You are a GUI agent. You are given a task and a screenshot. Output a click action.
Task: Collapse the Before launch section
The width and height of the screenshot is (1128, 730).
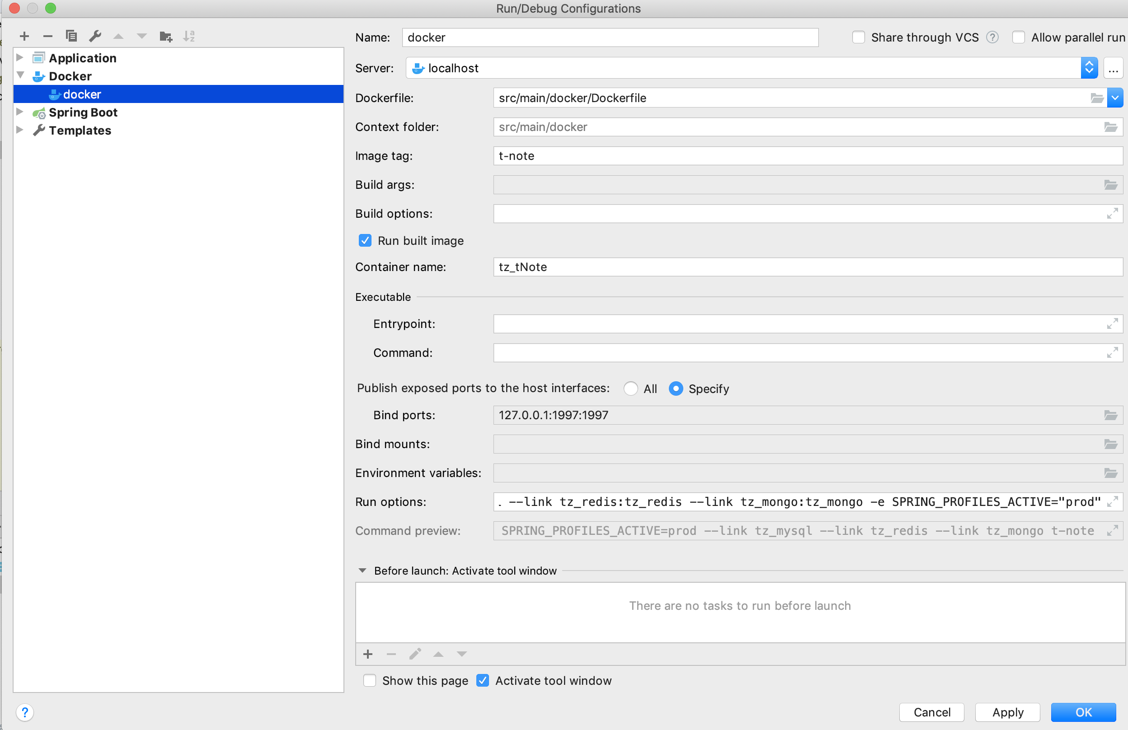coord(362,571)
